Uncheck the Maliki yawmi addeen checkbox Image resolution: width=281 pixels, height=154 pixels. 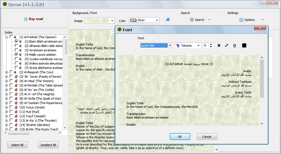[17, 55]
